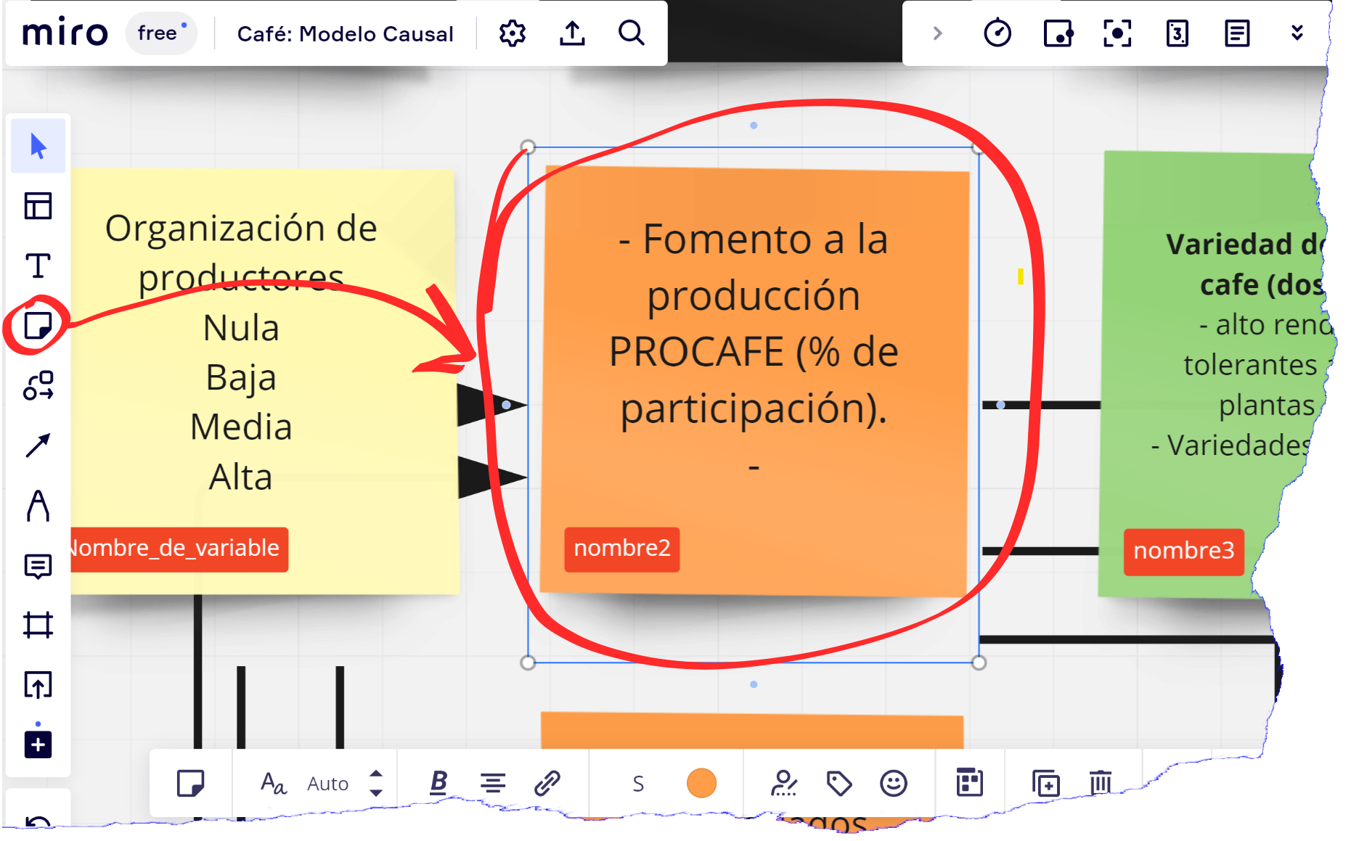Image resolution: width=1367 pixels, height=841 pixels.
Task: Expand collaboration toolbar with chevron arrow
Action: click(937, 33)
